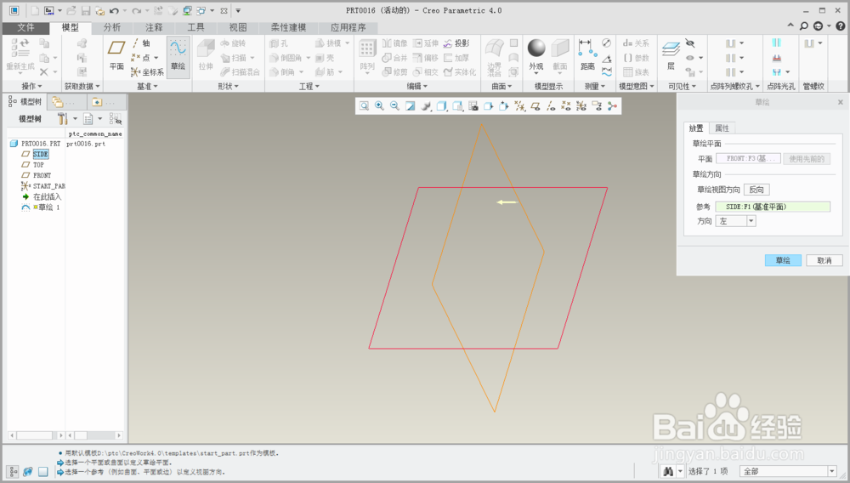
Task: Click the search magnifier icon at top right
Action: [804, 26]
